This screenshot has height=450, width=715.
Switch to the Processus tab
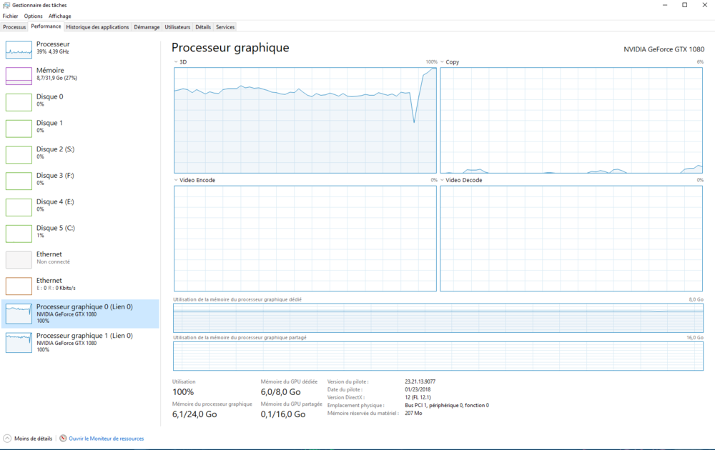14,27
